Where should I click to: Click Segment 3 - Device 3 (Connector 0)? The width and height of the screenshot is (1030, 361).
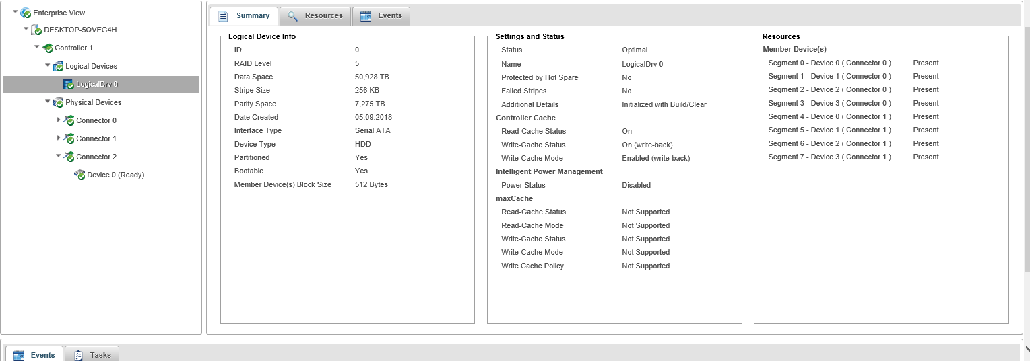pos(829,103)
